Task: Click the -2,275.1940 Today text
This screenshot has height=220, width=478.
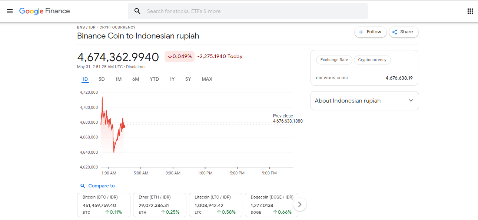Action: pyautogui.click(x=220, y=56)
